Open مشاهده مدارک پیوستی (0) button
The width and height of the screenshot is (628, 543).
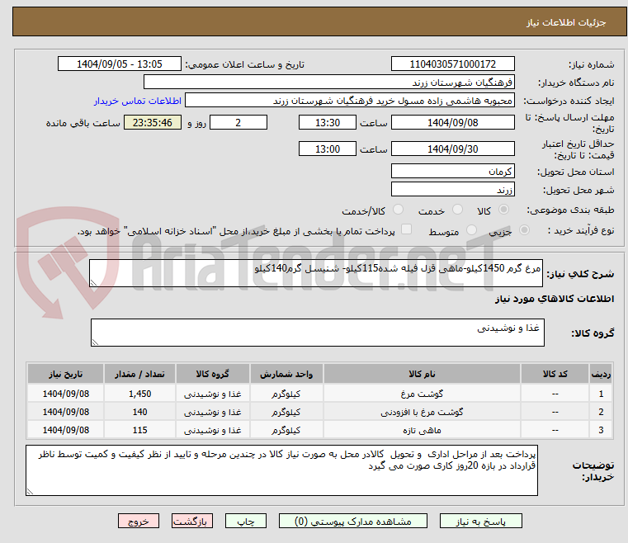353,521
